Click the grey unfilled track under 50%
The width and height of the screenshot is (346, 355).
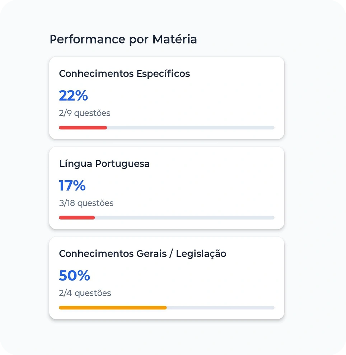(220, 308)
